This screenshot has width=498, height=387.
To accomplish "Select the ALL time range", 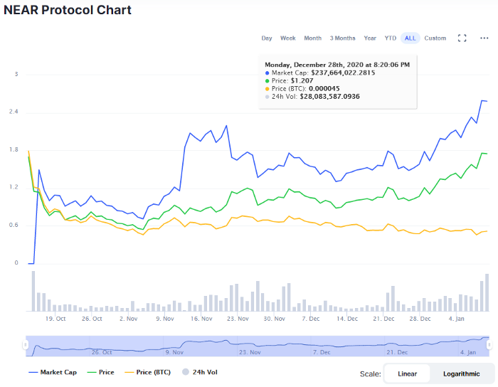I will [x=410, y=38].
